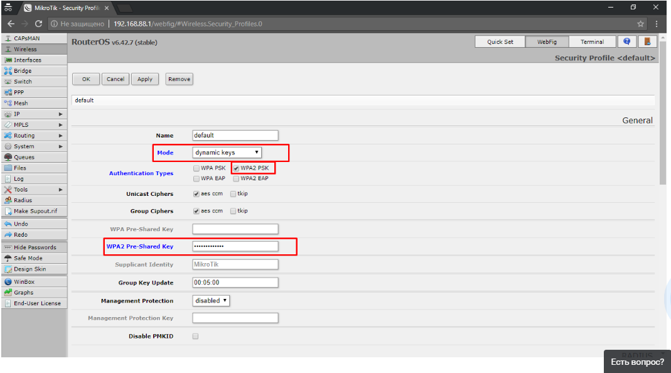Click the Group Key Update field
The width and height of the screenshot is (671, 373).
point(235,283)
